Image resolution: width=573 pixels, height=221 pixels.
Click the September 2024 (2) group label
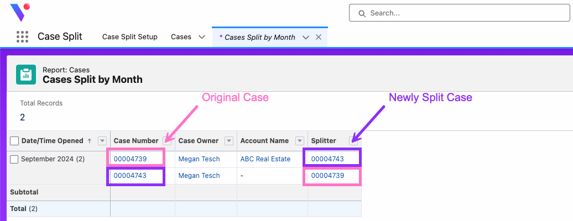click(53, 159)
